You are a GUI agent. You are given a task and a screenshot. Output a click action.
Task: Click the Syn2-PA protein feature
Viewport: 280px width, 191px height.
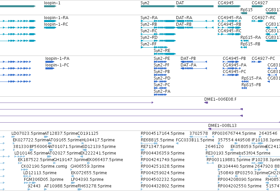click(160, 95)
